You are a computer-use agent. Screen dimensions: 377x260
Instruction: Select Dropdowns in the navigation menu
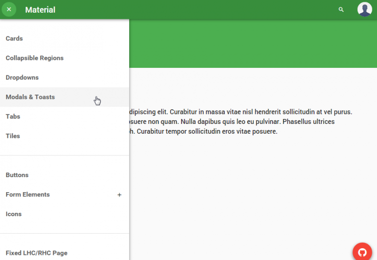[22, 78]
